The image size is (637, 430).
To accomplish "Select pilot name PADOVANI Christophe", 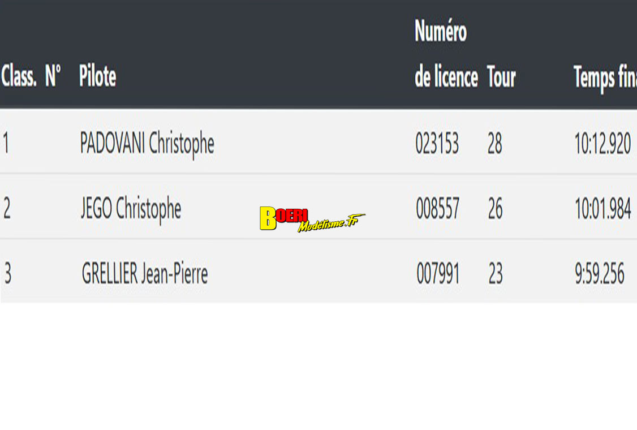I will 147,144.
